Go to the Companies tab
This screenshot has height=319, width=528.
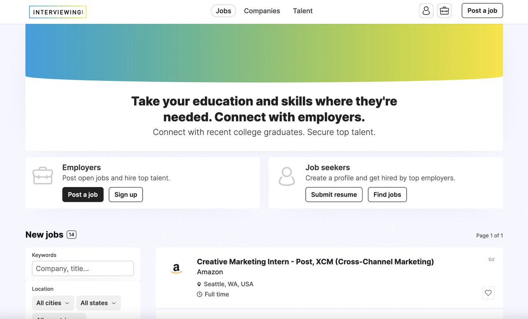tap(262, 11)
